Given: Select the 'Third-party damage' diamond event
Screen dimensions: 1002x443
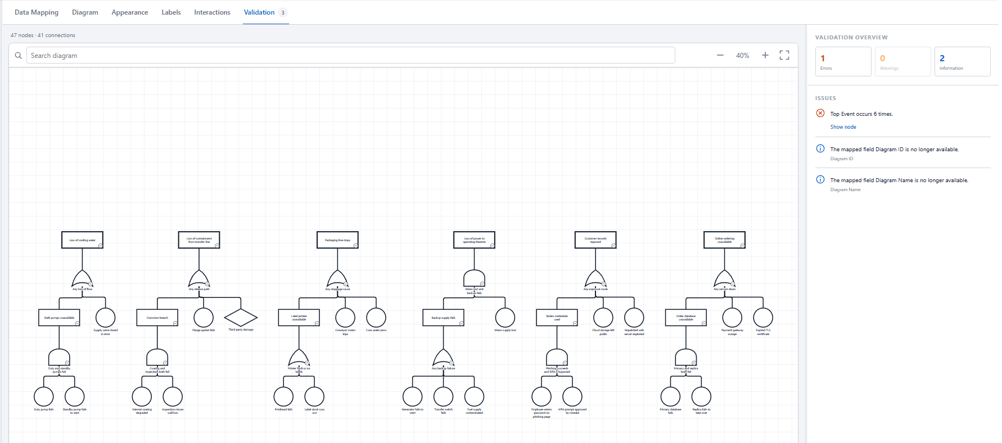Looking at the screenshot, I should (x=241, y=318).
